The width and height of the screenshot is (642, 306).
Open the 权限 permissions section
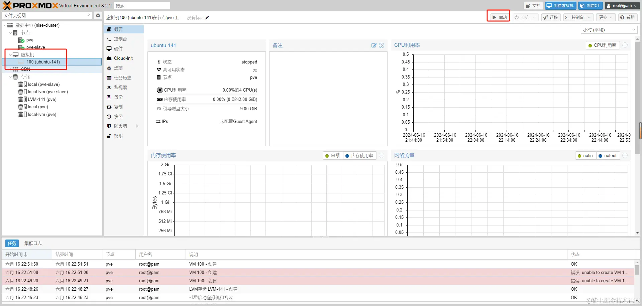(x=124, y=136)
